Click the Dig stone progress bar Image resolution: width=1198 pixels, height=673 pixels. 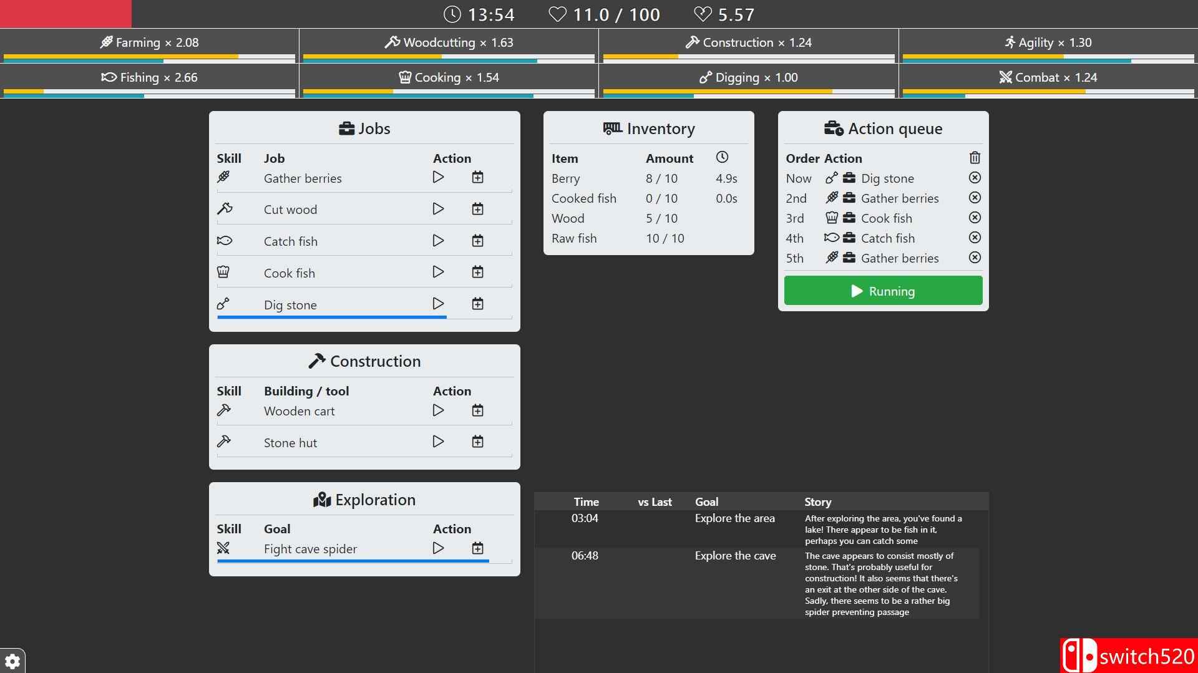tap(332, 317)
